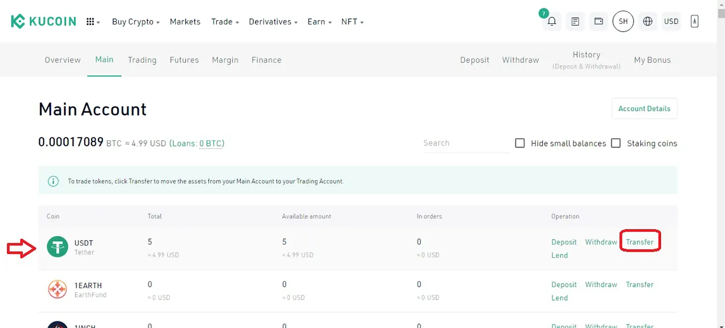Click the orders document icon in header
725x328 pixels.
pyautogui.click(x=575, y=21)
